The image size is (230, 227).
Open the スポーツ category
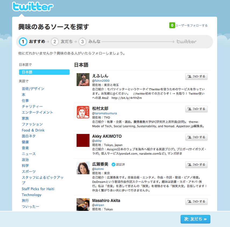(29, 172)
